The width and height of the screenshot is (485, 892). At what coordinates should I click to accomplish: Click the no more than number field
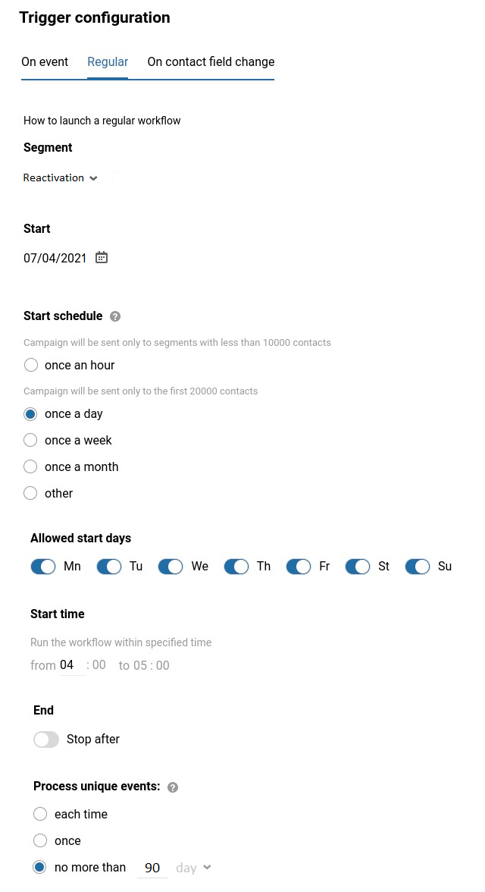(x=152, y=868)
